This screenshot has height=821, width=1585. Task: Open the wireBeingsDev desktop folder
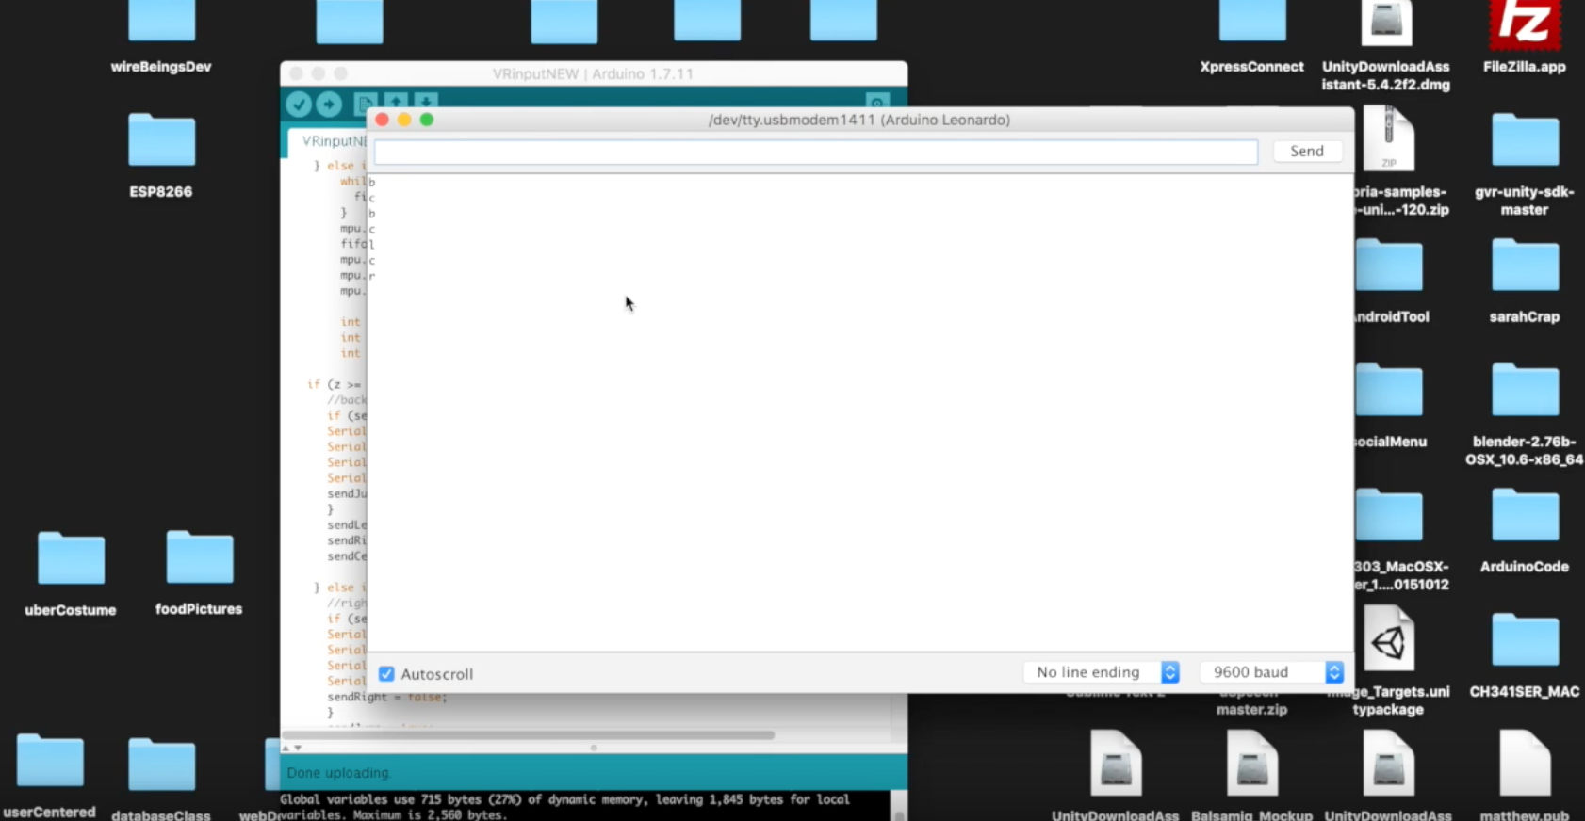(161, 21)
